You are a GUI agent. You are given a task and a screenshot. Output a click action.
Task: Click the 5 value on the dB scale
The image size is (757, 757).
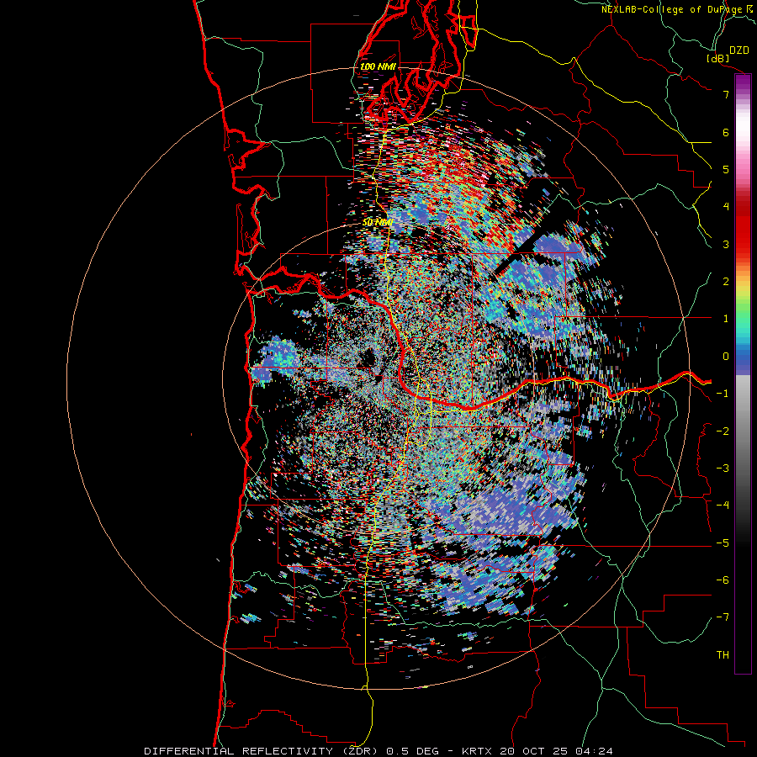pos(726,169)
